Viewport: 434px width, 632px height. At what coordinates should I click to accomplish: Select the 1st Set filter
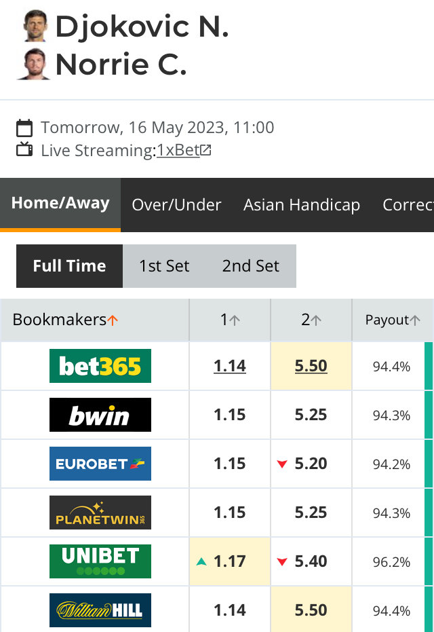click(x=164, y=266)
